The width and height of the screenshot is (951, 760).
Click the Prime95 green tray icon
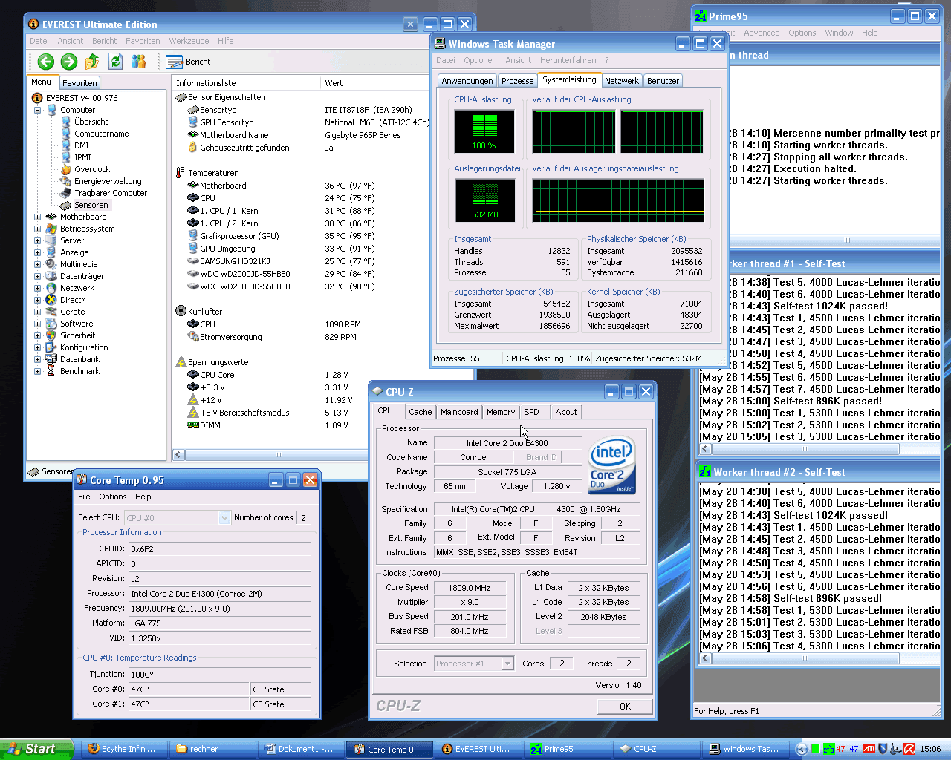(828, 749)
